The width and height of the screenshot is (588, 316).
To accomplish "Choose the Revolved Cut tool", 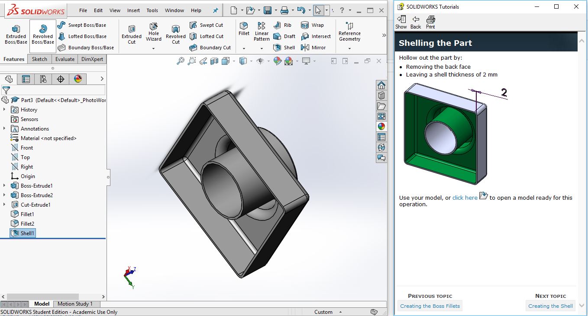I will [x=176, y=35].
